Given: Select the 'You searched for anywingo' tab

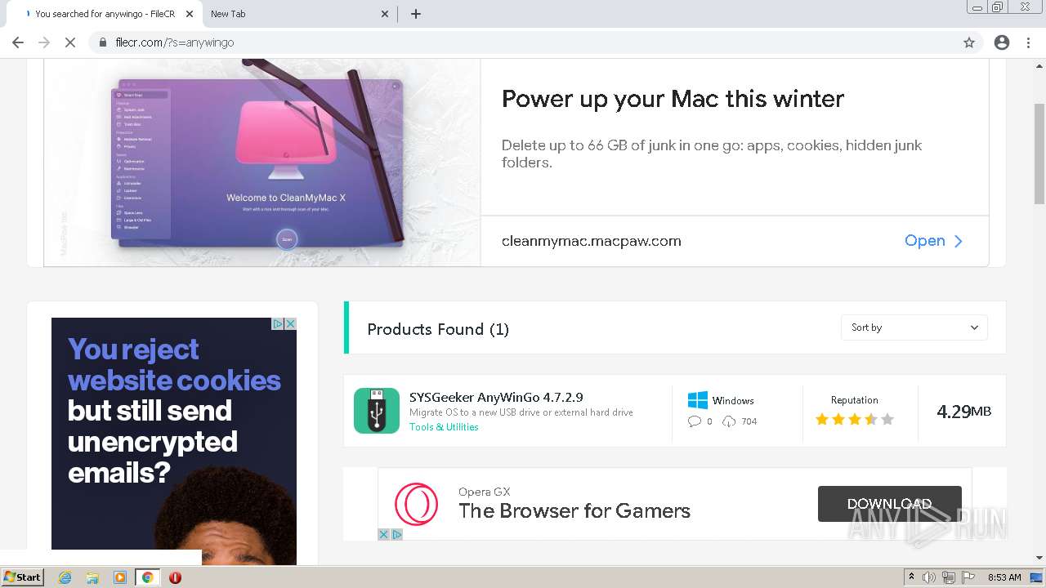Looking at the screenshot, I should coord(105,14).
